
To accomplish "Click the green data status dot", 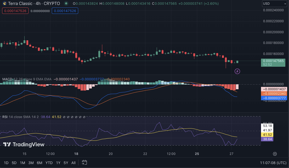I will [66, 4].
